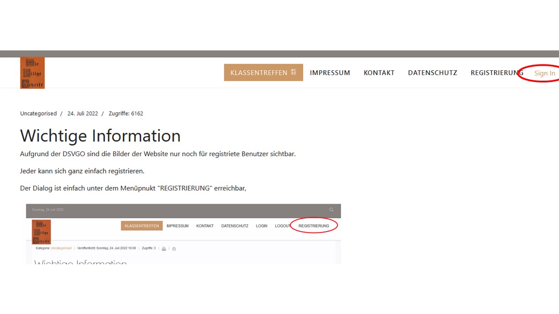Image resolution: width=559 pixels, height=314 pixels.
Task: Open DATENSCHUTZ page from the main navigation
Action: click(432, 73)
